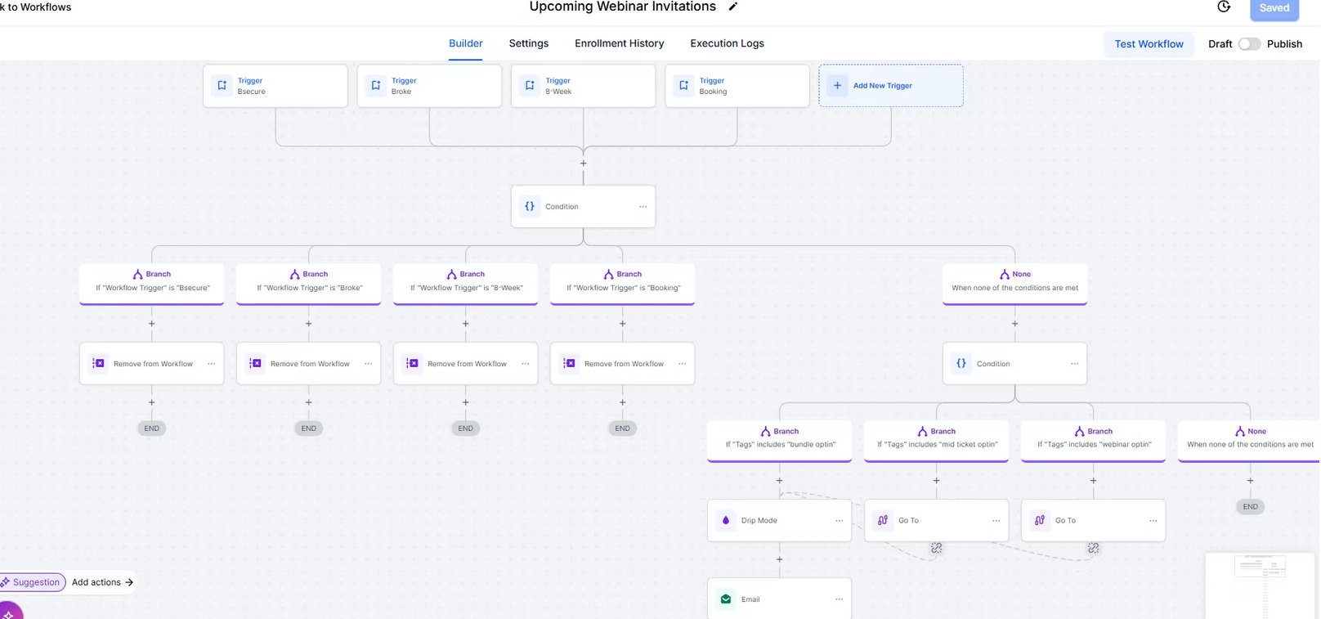This screenshot has height=619, width=1321.
Task: Click END marker under last None branch
Action: pyautogui.click(x=1251, y=507)
